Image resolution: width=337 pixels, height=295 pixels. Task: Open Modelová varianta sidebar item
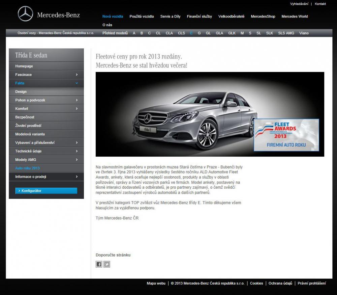(x=46, y=134)
